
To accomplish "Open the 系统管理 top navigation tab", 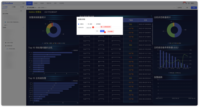I will (62, 3).
